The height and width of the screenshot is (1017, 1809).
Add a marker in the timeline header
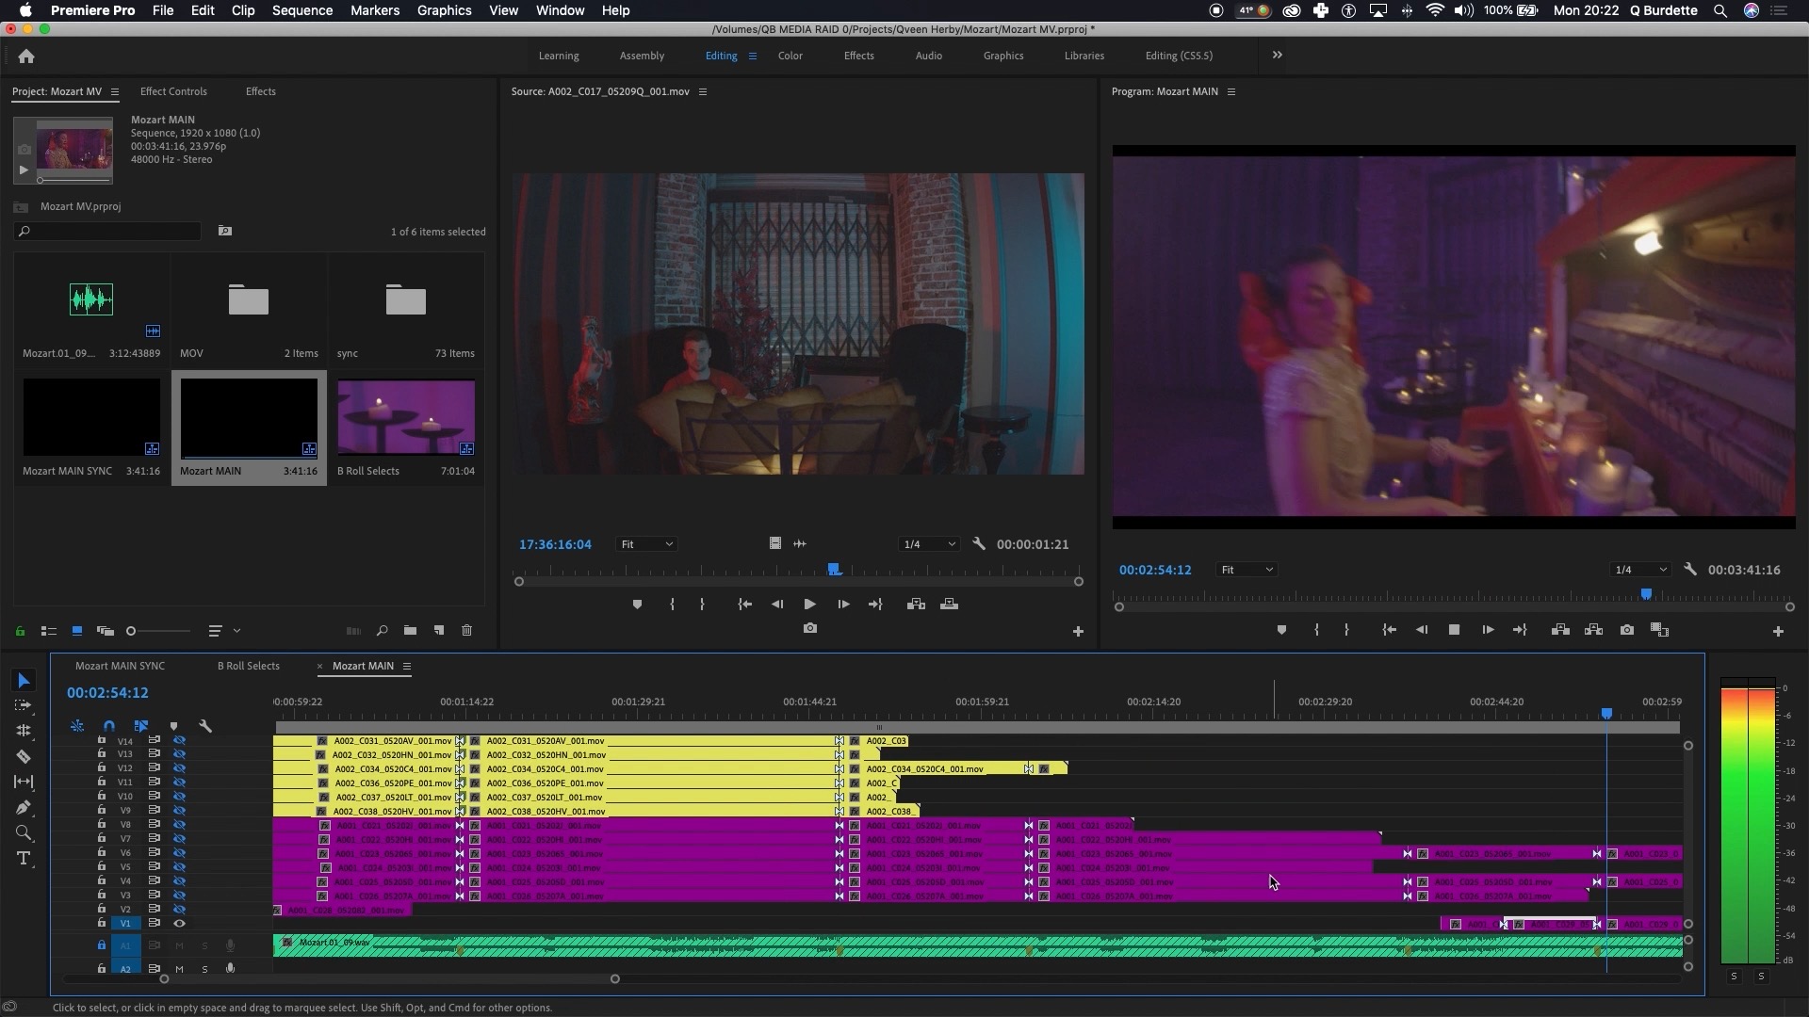(x=173, y=726)
